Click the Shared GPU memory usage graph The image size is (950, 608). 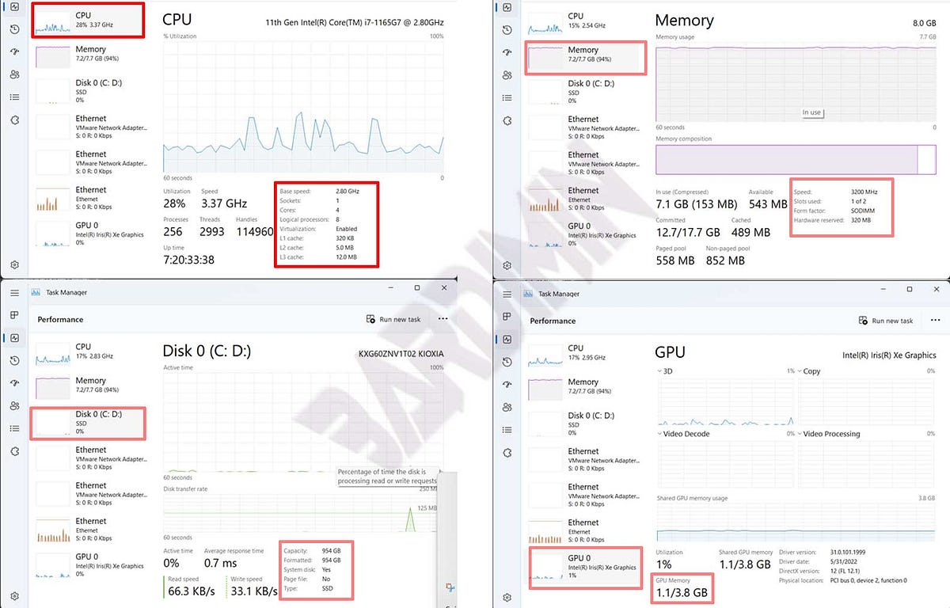click(x=797, y=522)
